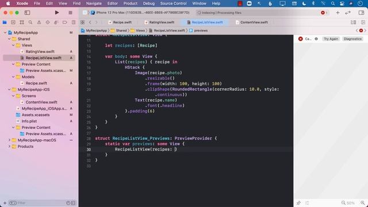Viewport: 368px width, 207px height.
Task: Toggle the inspector panel visibility
Action: pos(361,13)
